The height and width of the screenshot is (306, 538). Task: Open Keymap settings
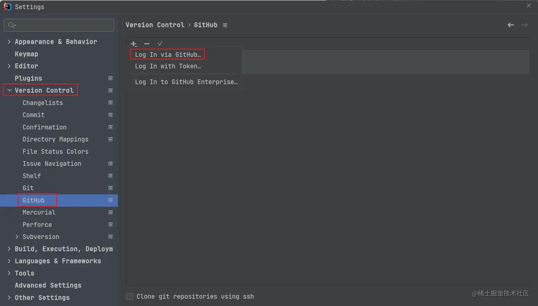coord(26,54)
